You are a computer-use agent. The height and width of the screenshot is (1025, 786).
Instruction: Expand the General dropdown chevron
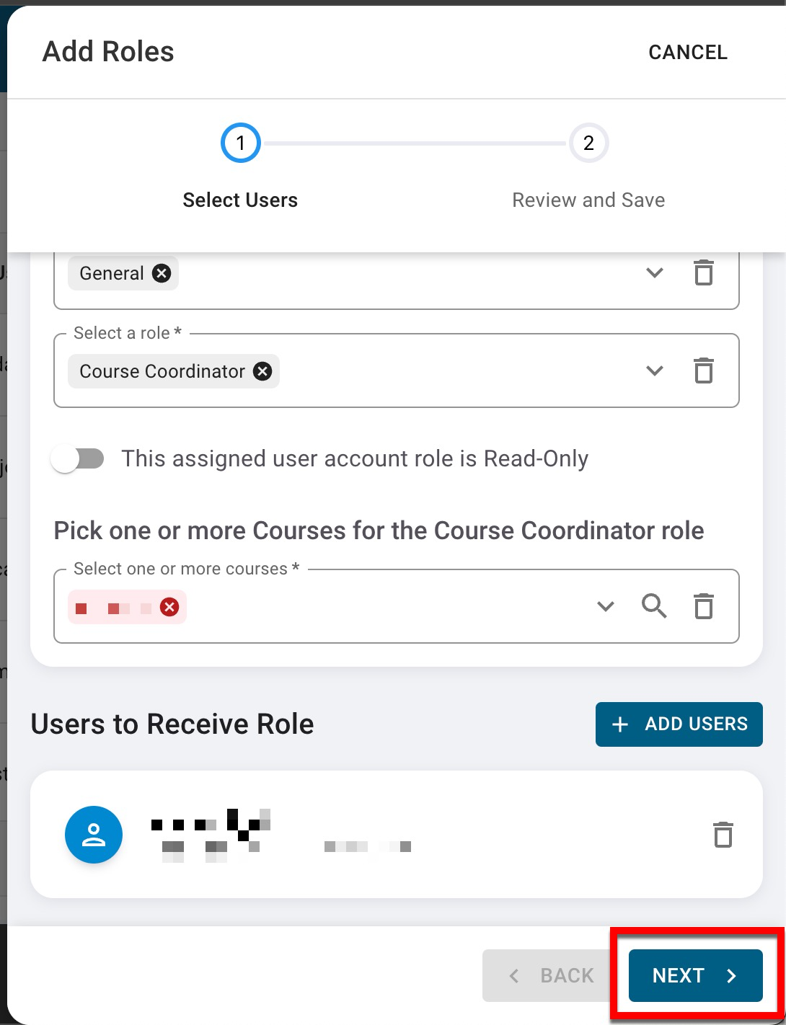tap(654, 273)
